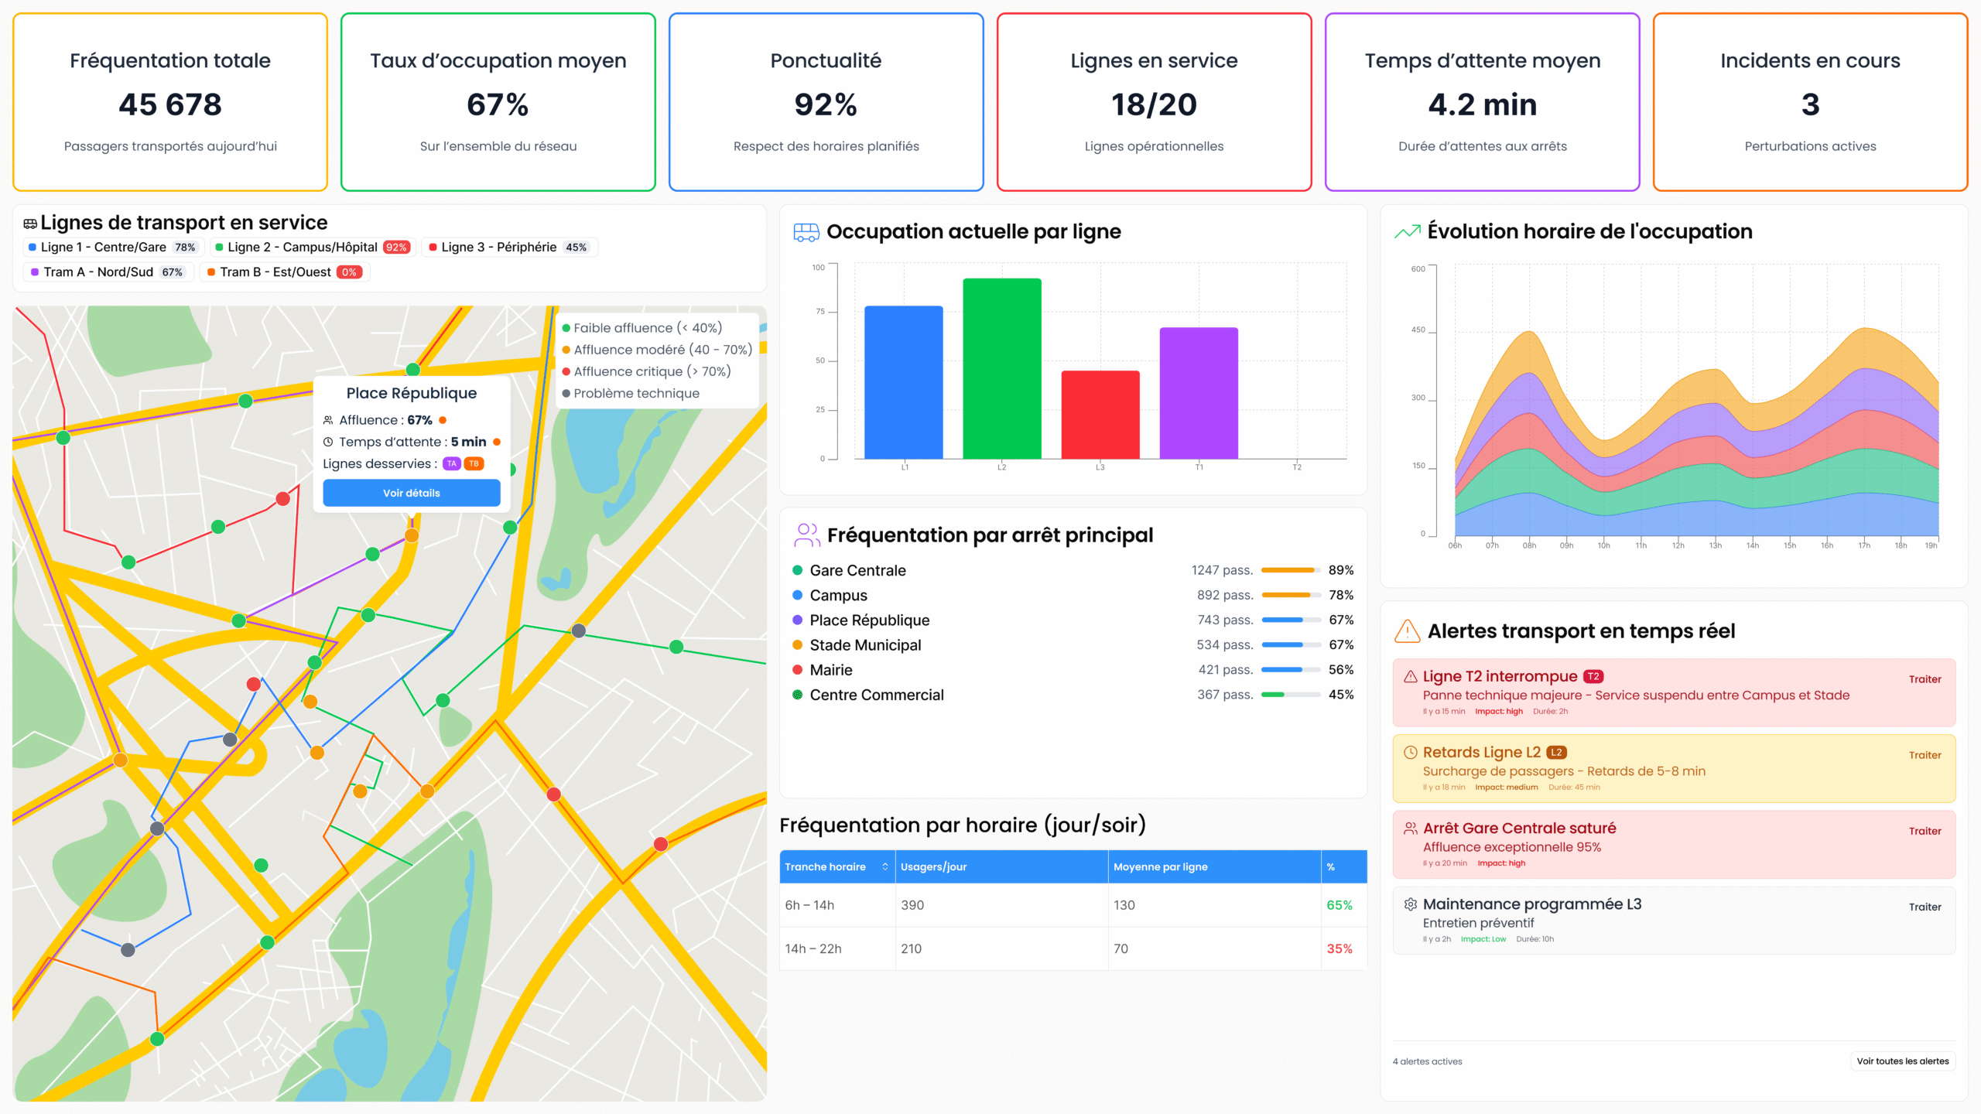Click the clock icon beside "Temps d'attente" in popup
This screenshot has height=1114, width=1981.
pyautogui.click(x=328, y=442)
